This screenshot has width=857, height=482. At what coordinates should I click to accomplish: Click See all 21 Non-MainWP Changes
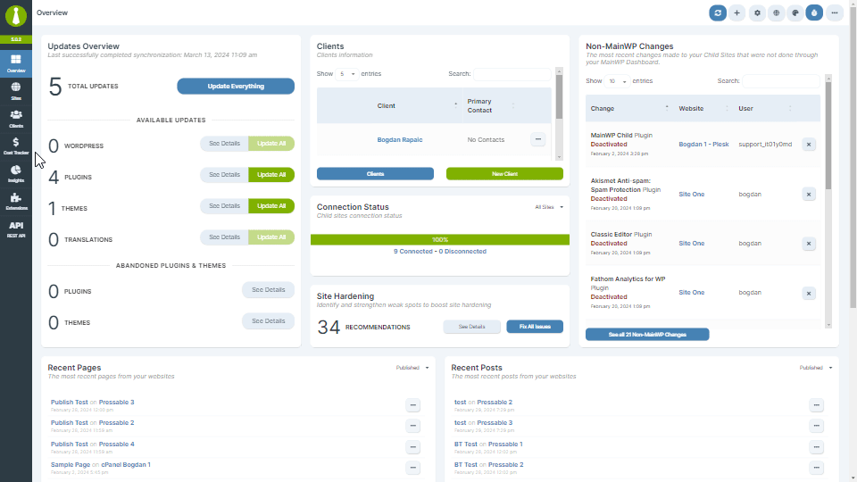tap(647, 335)
